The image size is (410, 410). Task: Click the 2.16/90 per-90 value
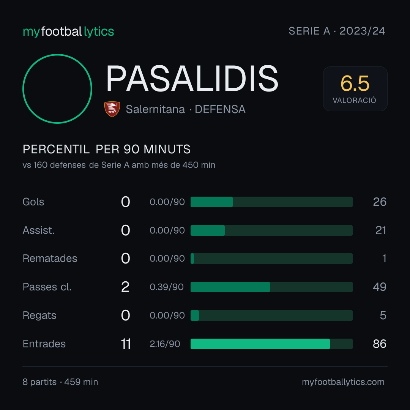165,344
